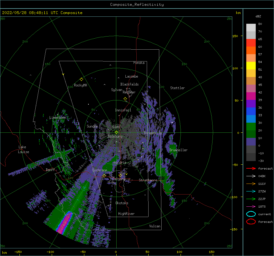Screen dimensions: 274x256
Task: Select the green 30-20 dBZ swatch
Action: (x=251, y=126)
